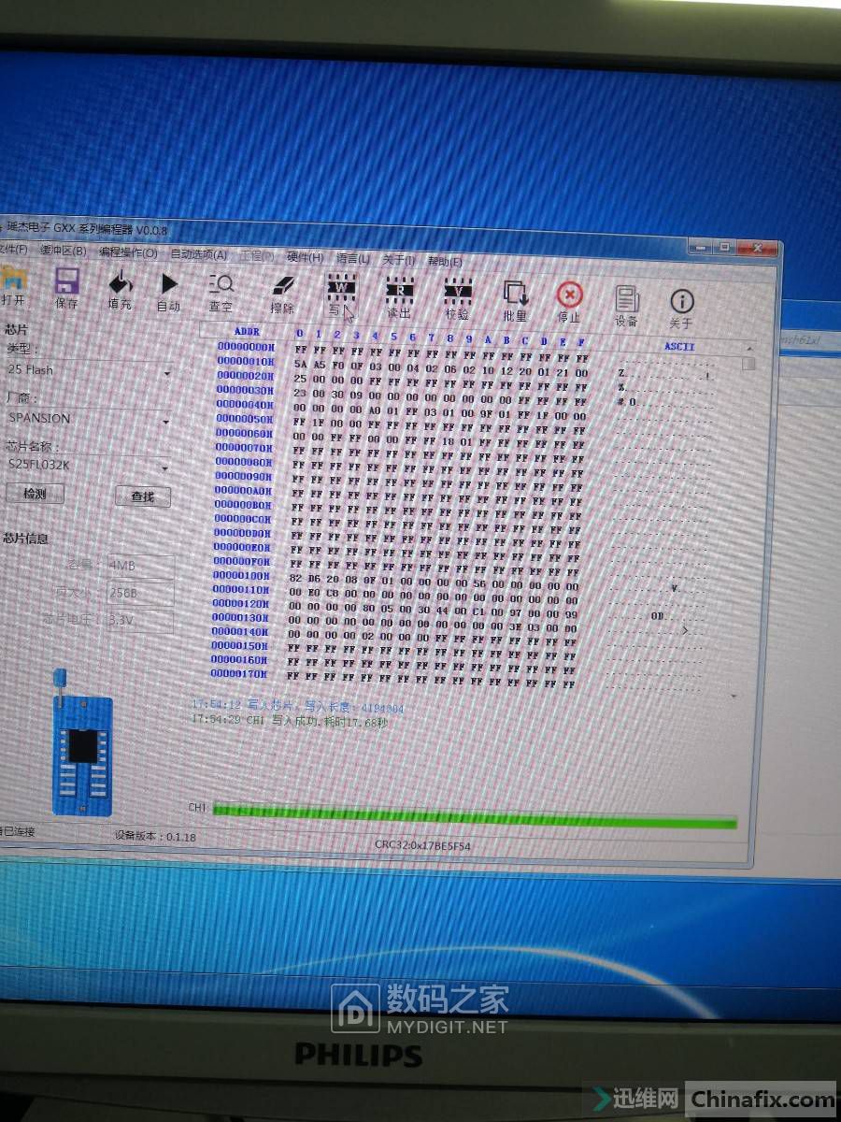Click the 校验 (Verify) chip icon

click(457, 290)
